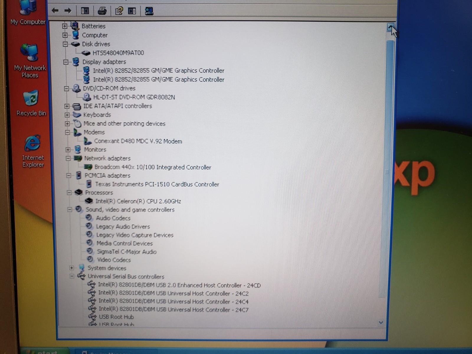Launch the Internet Explorer desktop icon
472x354 pixels.
point(33,151)
